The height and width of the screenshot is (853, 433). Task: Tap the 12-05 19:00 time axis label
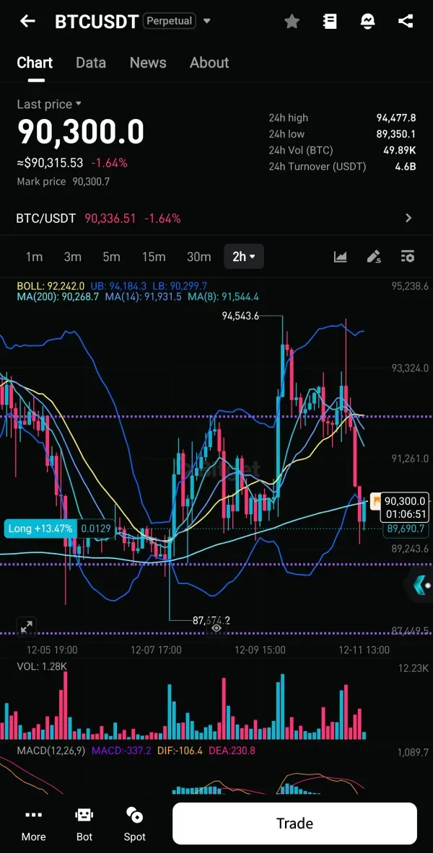coord(52,650)
